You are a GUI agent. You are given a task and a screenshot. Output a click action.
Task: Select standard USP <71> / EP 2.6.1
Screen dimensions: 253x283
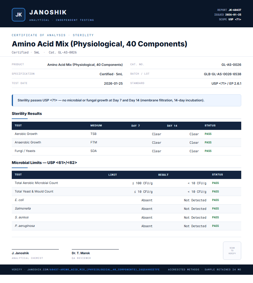pyautogui.click(x=226, y=83)
